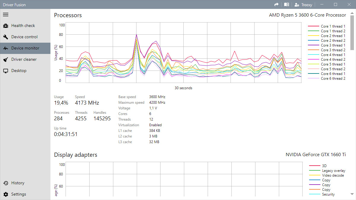Viewport: 356px width, 200px height.
Task: Click the Device monitor pulse icon
Action: click(6, 48)
